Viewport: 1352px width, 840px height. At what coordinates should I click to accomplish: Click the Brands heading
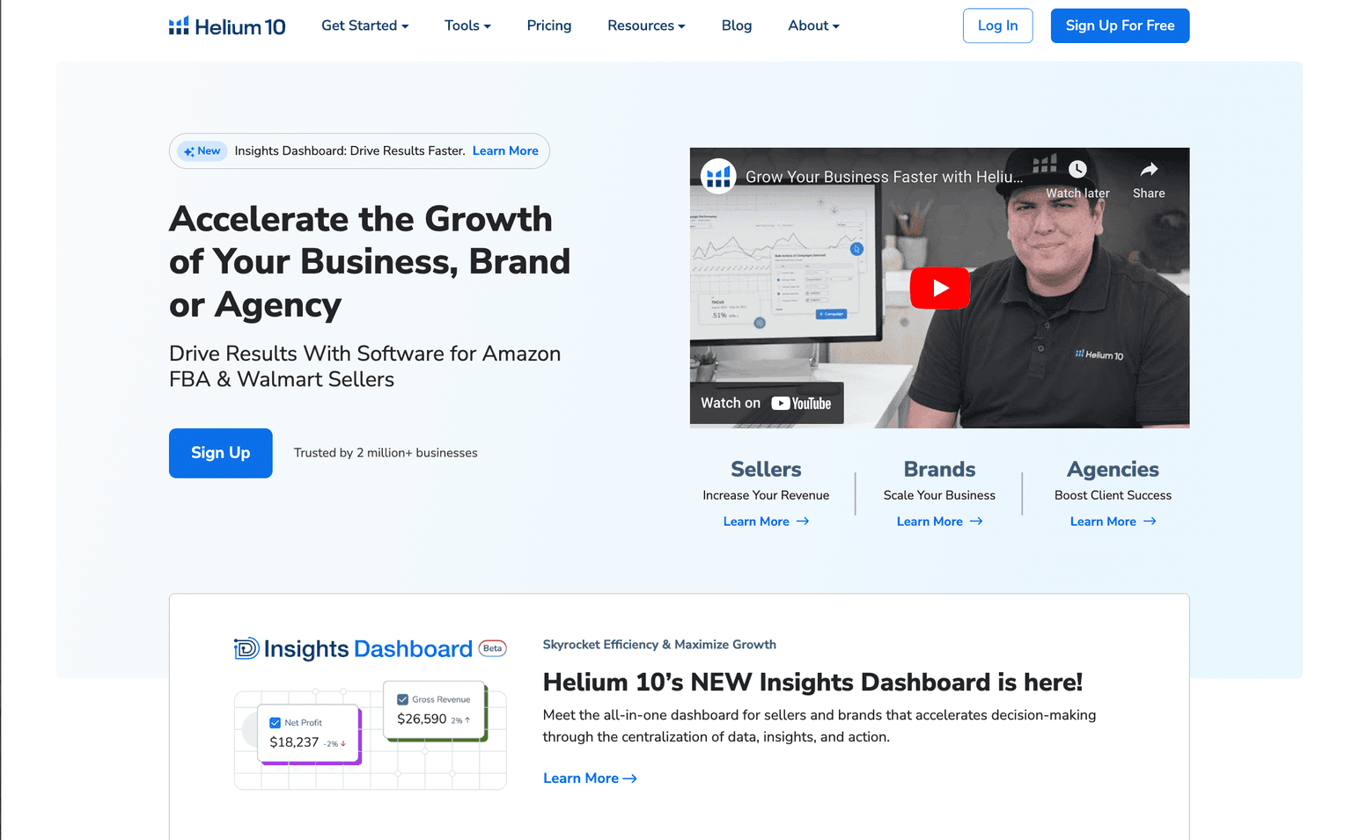pyautogui.click(x=939, y=469)
